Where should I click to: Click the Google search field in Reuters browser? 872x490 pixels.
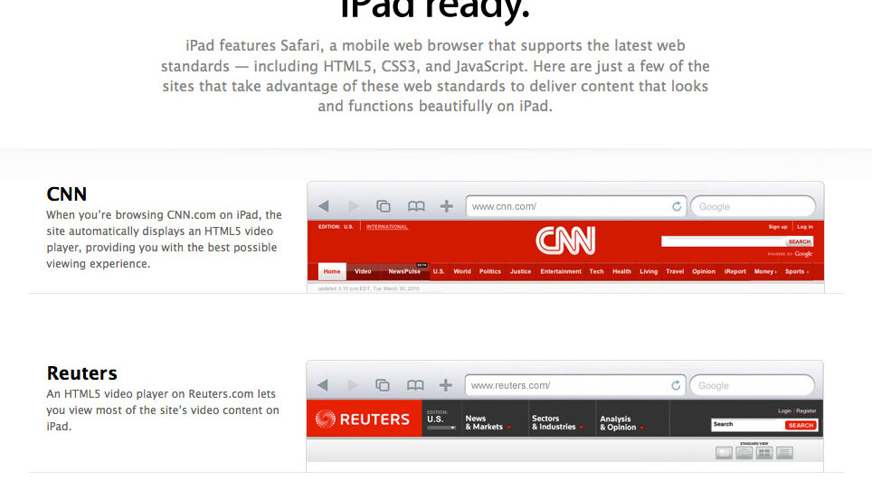(752, 385)
